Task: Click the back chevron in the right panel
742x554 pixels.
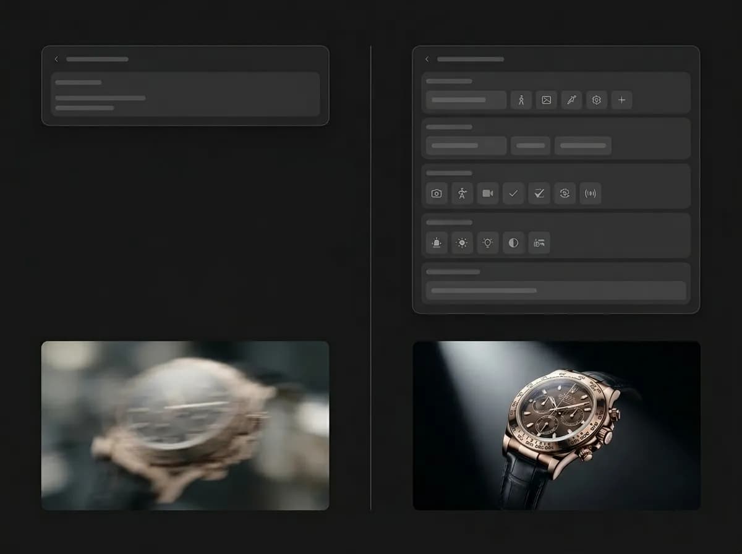Action: pos(427,59)
